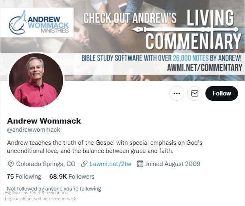Screen dimensions: 245x206
Task: Click the AWMI.NET/COMMENTARY banner text
Action: 205,68
